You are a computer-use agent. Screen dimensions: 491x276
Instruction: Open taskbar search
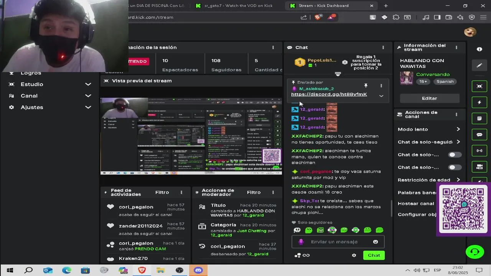click(29, 270)
